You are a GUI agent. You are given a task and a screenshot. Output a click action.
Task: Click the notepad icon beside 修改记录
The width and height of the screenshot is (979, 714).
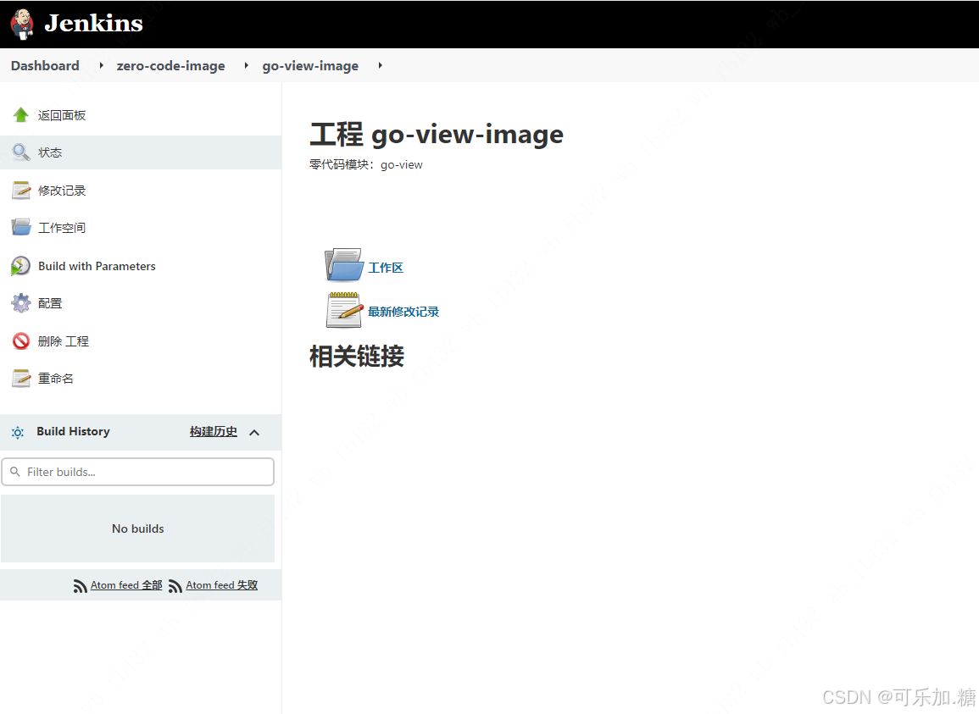coord(20,191)
